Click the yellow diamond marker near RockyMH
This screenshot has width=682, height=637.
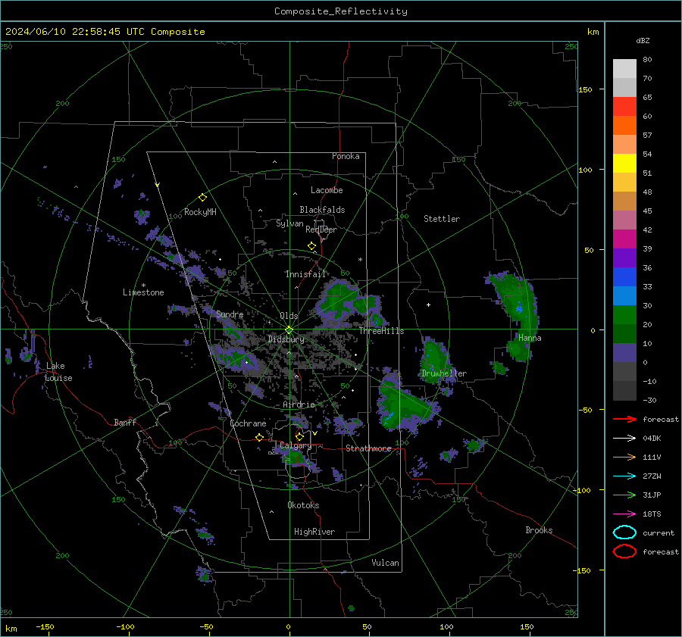pos(202,198)
